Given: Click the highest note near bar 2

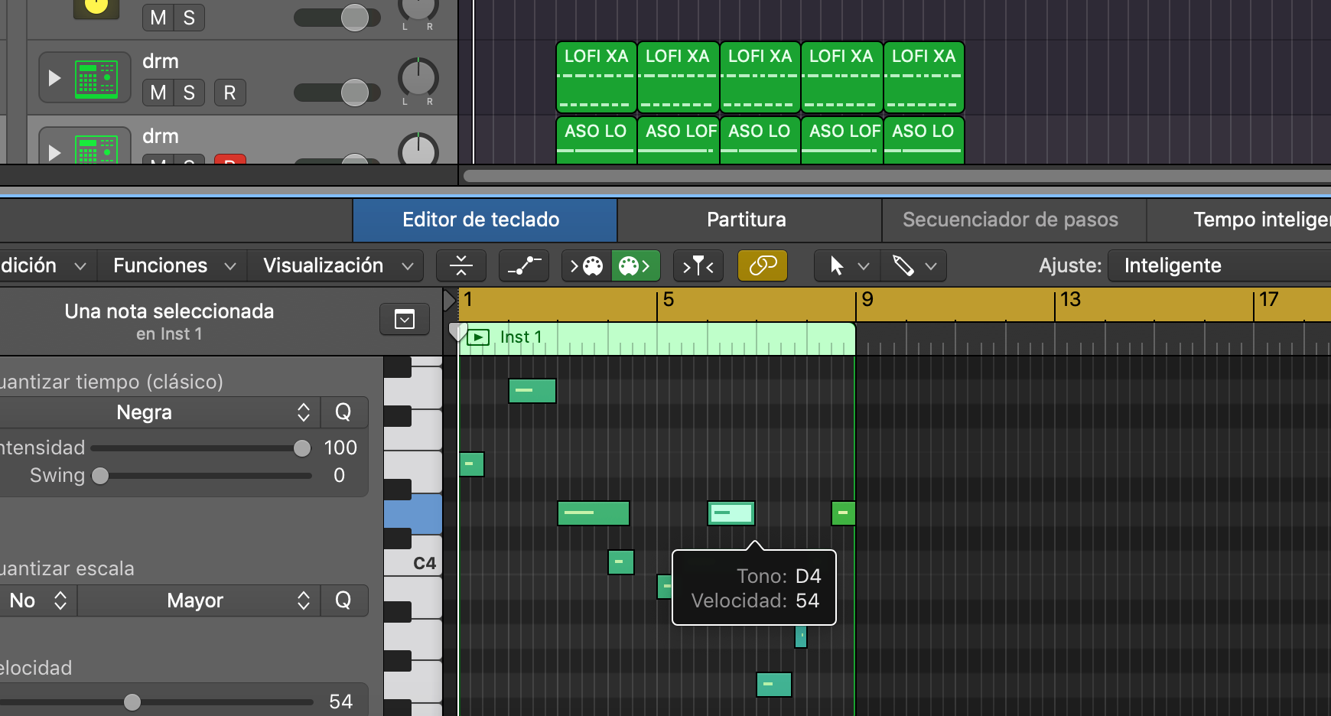Looking at the screenshot, I should pyautogui.click(x=532, y=390).
